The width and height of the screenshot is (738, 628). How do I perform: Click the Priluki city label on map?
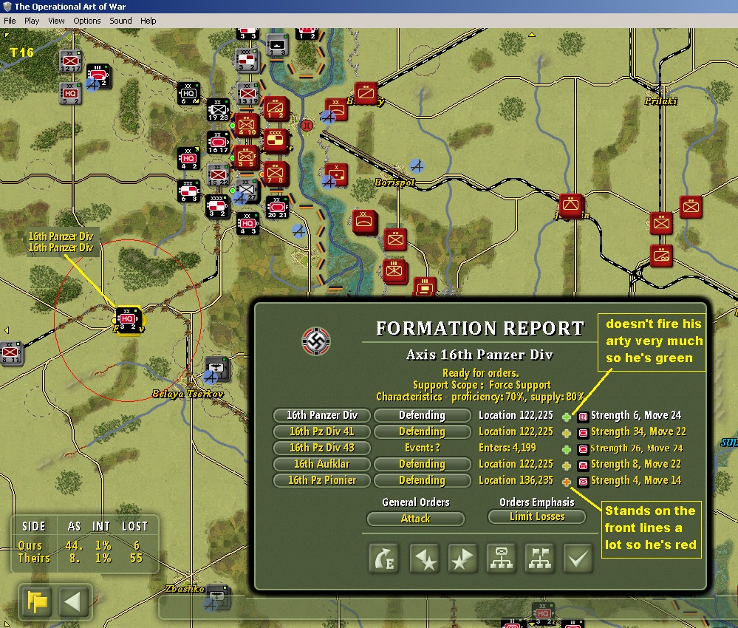click(x=661, y=100)
